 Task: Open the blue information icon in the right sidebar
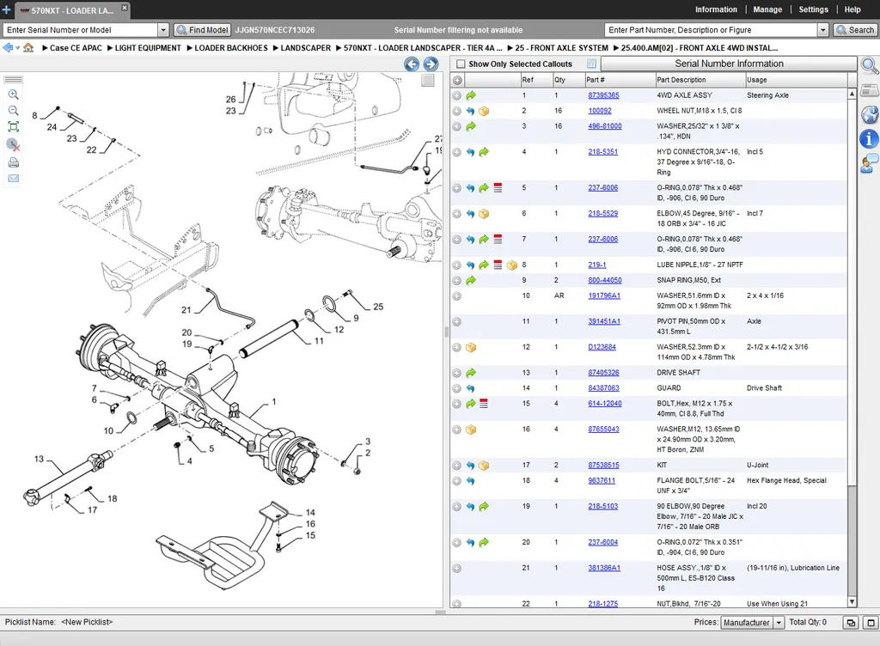870,138
